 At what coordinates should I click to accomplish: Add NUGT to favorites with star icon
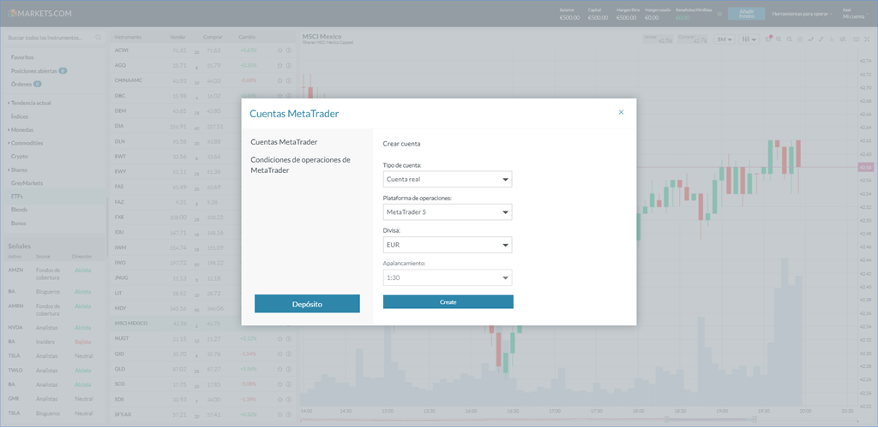(280, 338)
